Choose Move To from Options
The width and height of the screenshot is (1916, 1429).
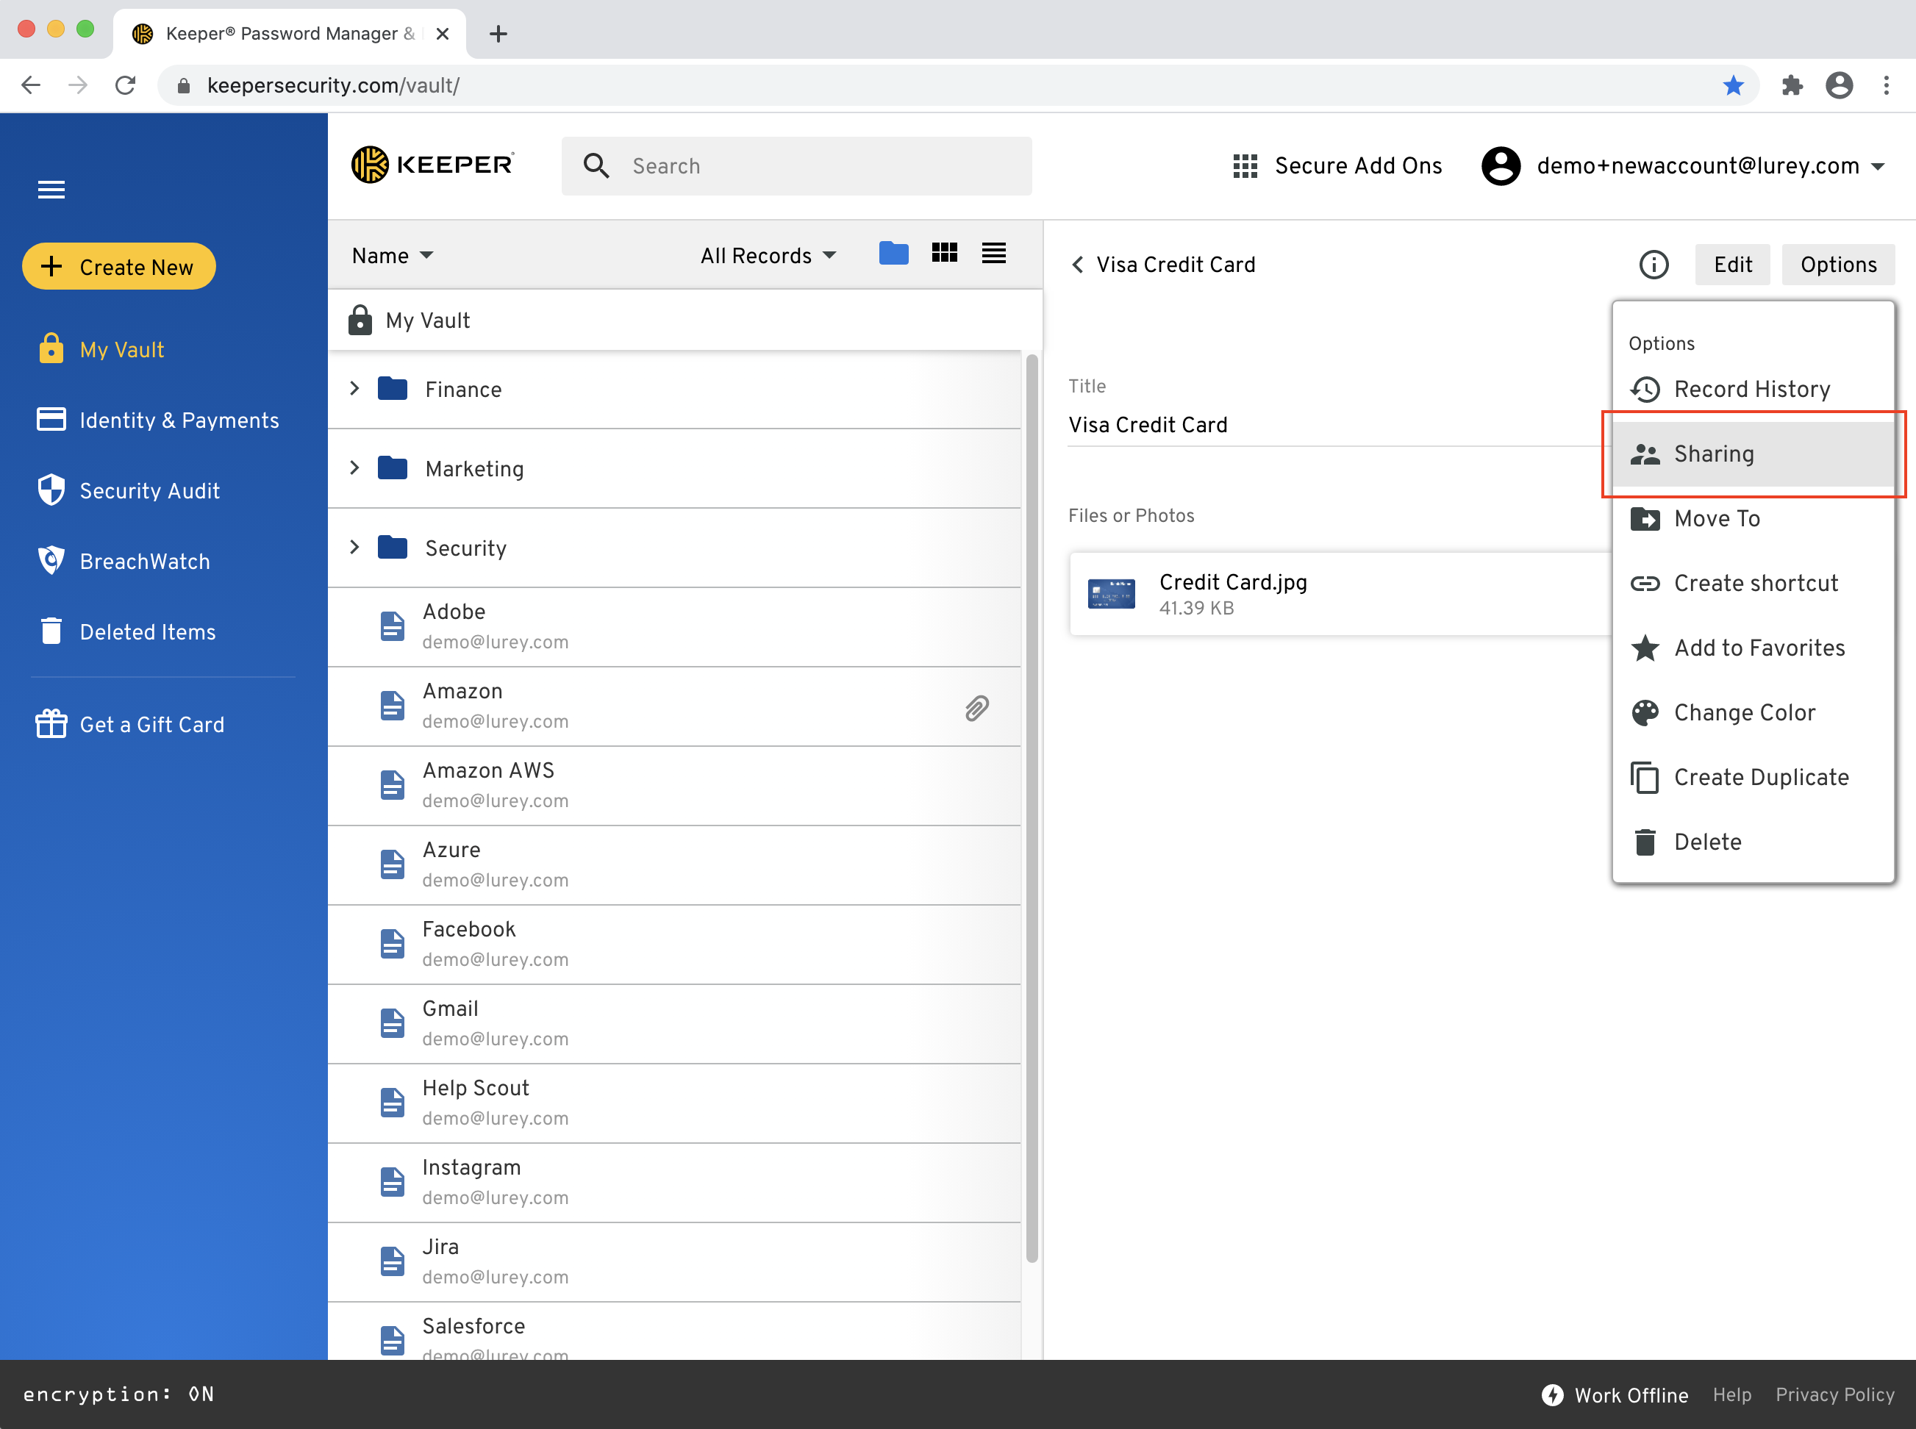pos(1754,519)
